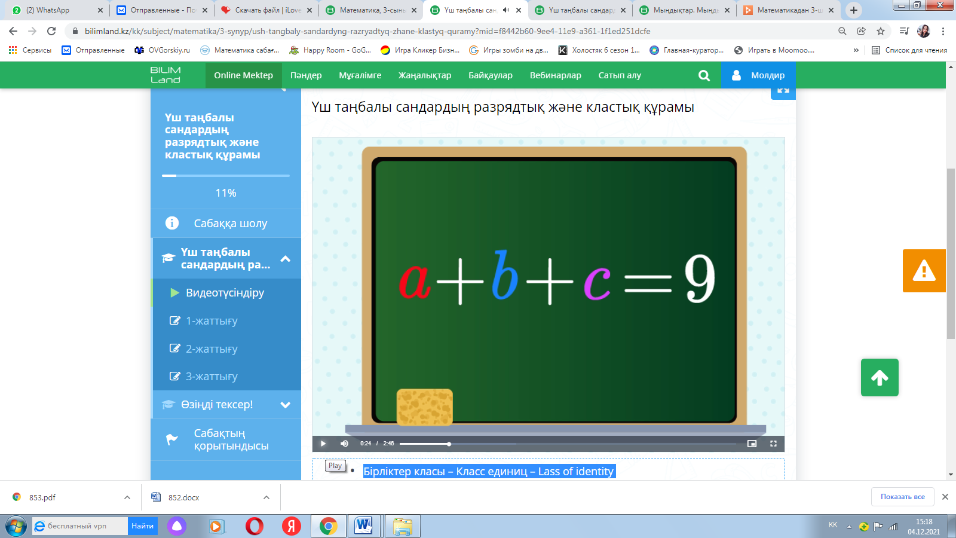Screen dimensions: 956x538
Task: Show hidden system tray icons
Action: coord(849,527)
